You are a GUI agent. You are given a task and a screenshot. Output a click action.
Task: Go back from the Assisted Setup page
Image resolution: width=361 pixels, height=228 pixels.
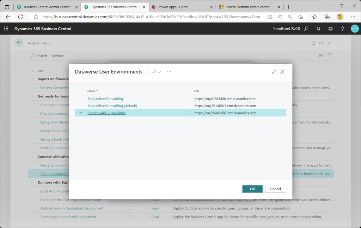19,43
